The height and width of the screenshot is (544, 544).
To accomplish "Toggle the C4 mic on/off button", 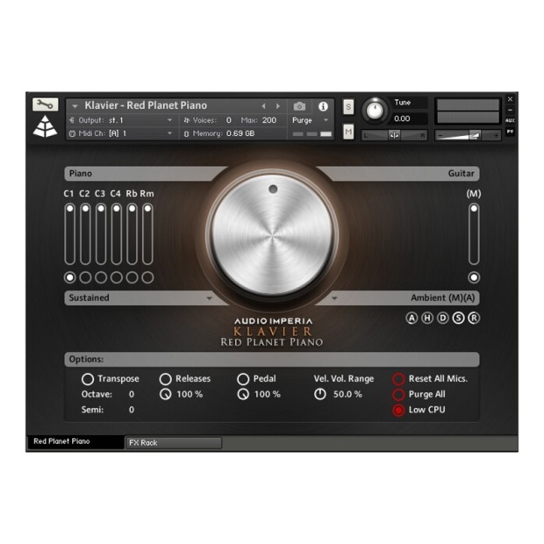I will coord(117,277).
